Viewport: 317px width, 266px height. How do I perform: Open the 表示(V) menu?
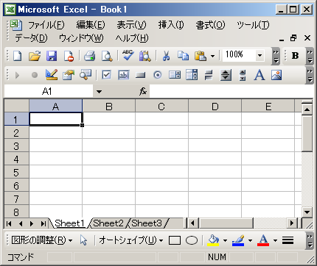pos(131,25)
